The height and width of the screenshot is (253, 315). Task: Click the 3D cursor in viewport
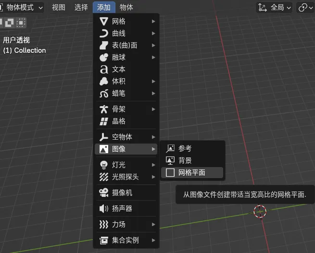260,211
